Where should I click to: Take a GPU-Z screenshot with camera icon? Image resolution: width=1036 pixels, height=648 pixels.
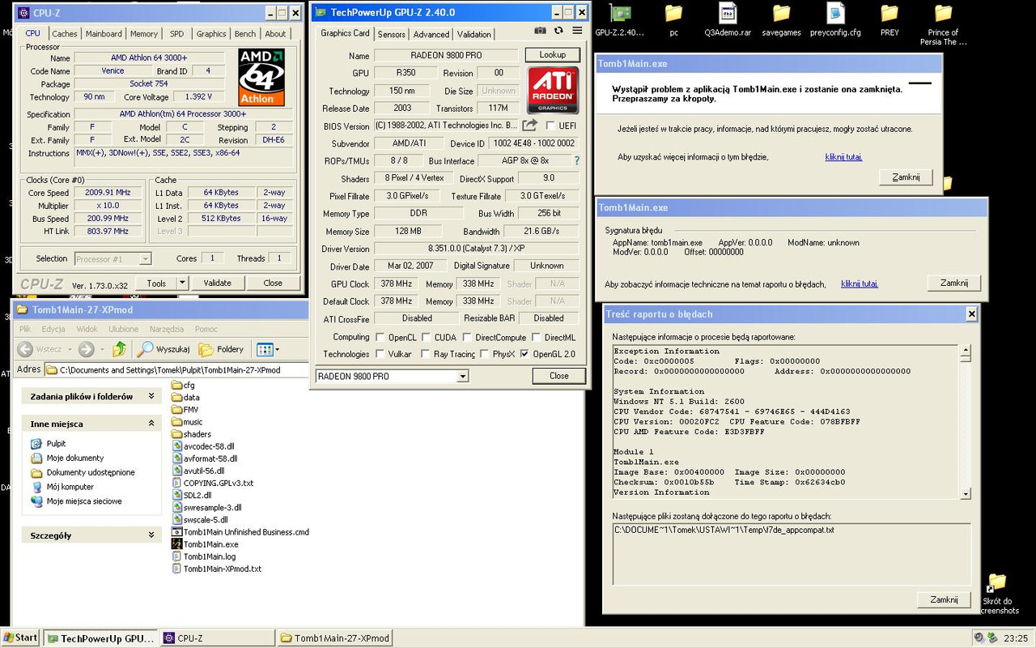pyautogui.click(x=540, y=31)
